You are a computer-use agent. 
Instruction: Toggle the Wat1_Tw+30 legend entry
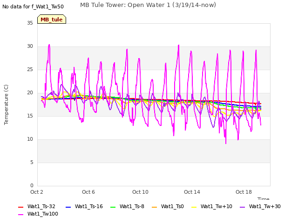click(x=260, y=206)
